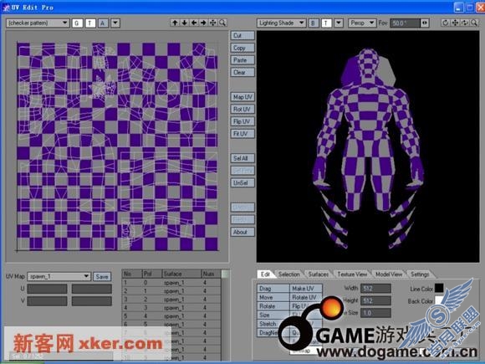The width and height of the screenshot is (485, 364).
Task: Select the UV view magnifier zoom icon
Action: 222,23
